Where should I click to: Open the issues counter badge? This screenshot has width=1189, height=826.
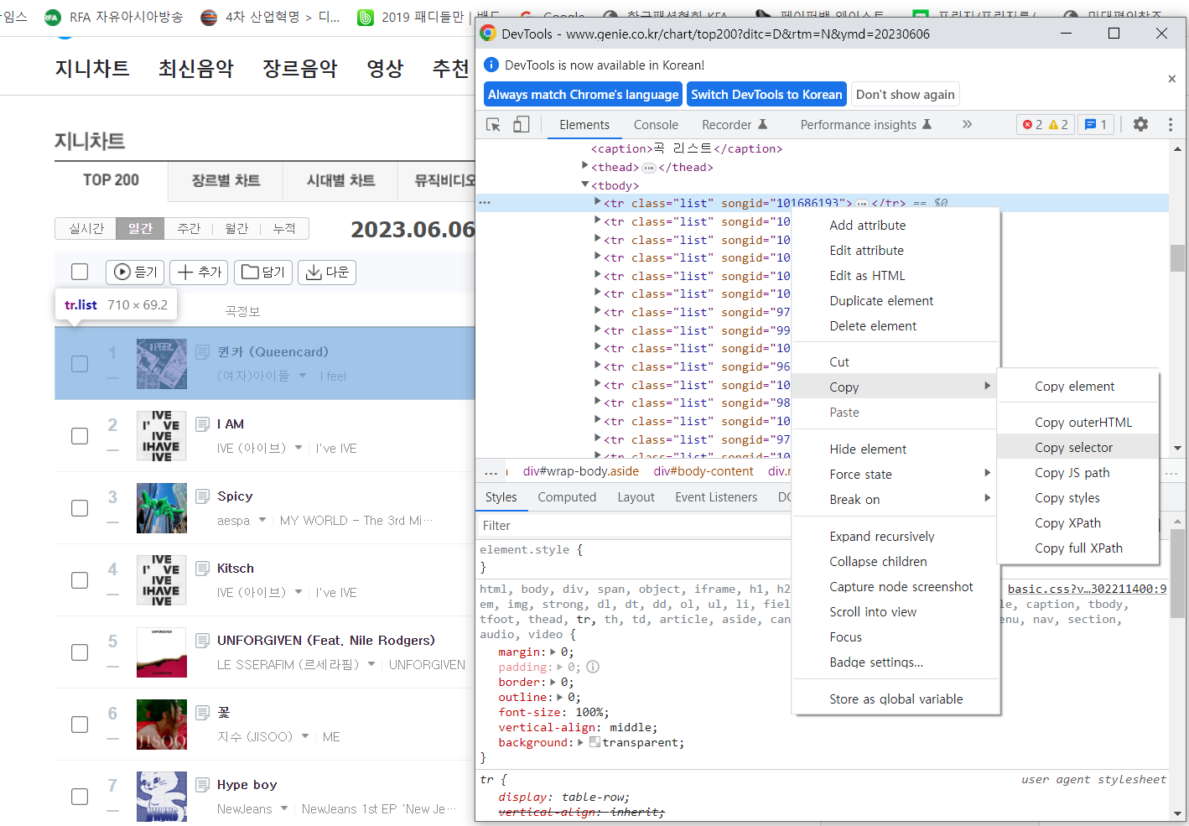1096,124
